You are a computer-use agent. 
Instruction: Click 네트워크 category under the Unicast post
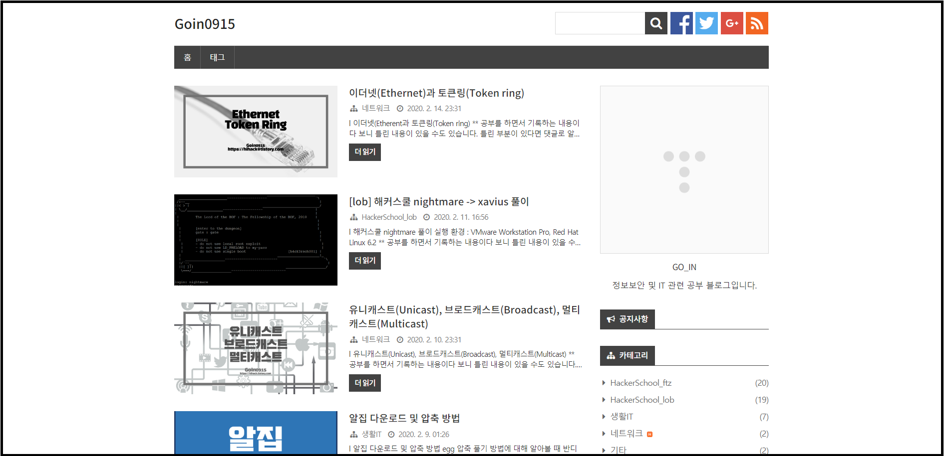coord(375,339)
